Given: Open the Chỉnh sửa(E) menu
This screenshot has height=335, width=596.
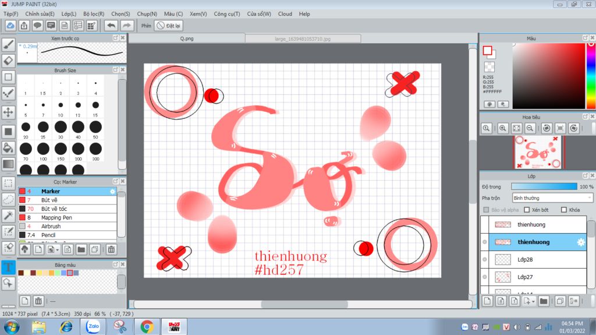Looking at the screenshot, I should pos(40,14).
